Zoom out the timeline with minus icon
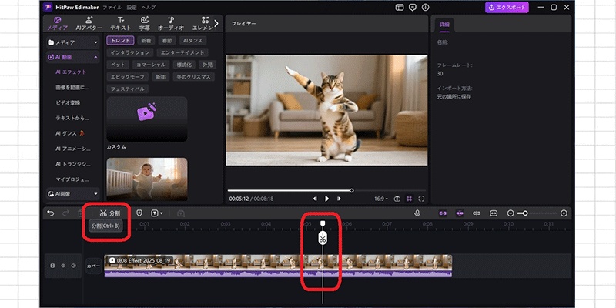The height and width of the screenshot is (308, 616). coord(511,213)
